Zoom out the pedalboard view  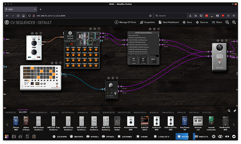(227, 22)
